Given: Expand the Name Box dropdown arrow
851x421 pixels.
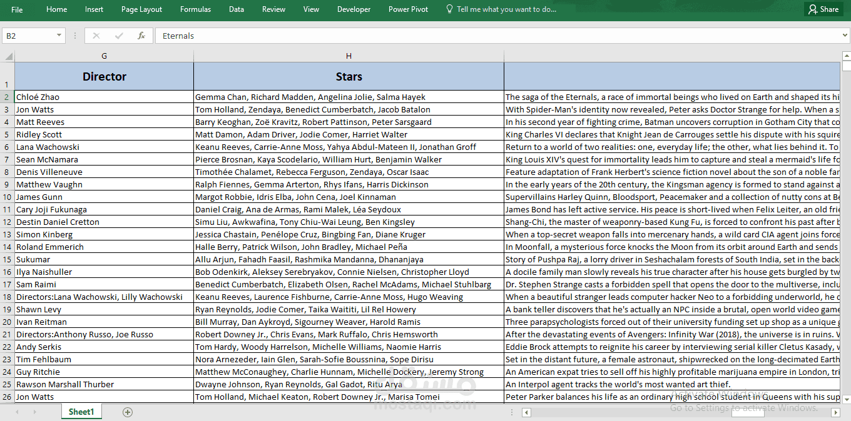Looking at the screenshot, I should click(x=59, y=36).
